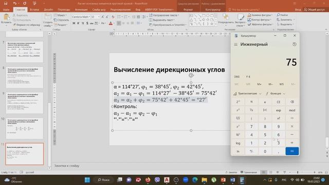Viewport: 329px width, 185px height.
Task: Select slide 10 thumbnail
Action: pyautogui.click(x=25, y=128)
